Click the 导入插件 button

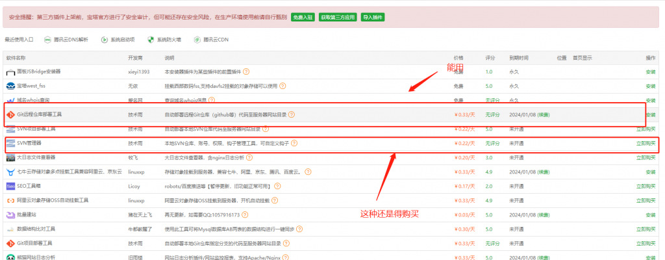(372, 18)
